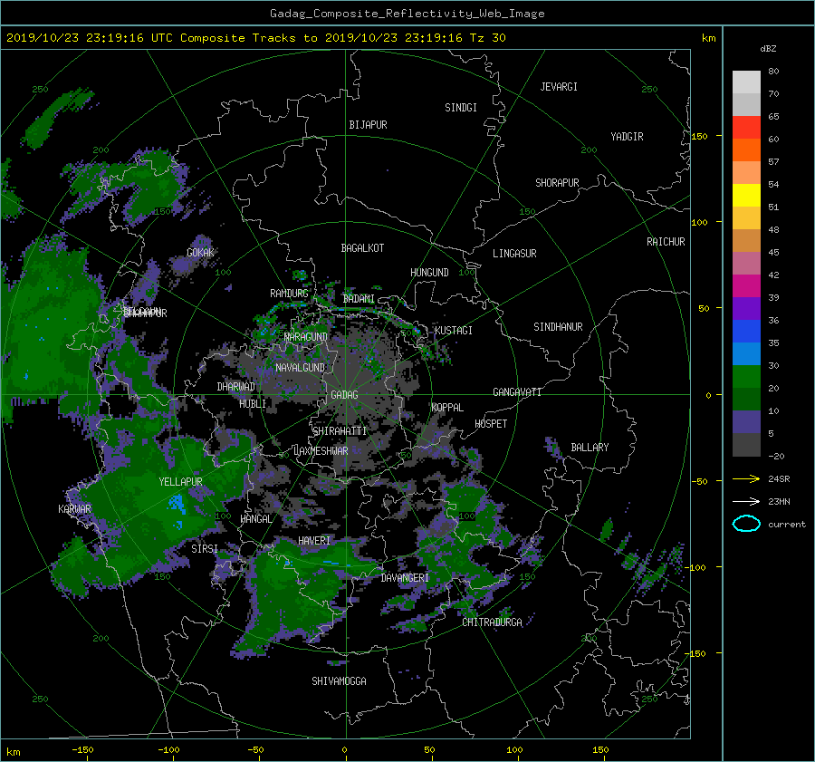The image size is (815, 762).
Task: Click the DHARWAD city label
Action: (x=236, y=387)
